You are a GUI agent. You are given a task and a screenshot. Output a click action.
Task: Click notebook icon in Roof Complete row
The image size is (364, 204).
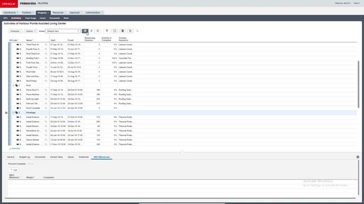point(46,108)
